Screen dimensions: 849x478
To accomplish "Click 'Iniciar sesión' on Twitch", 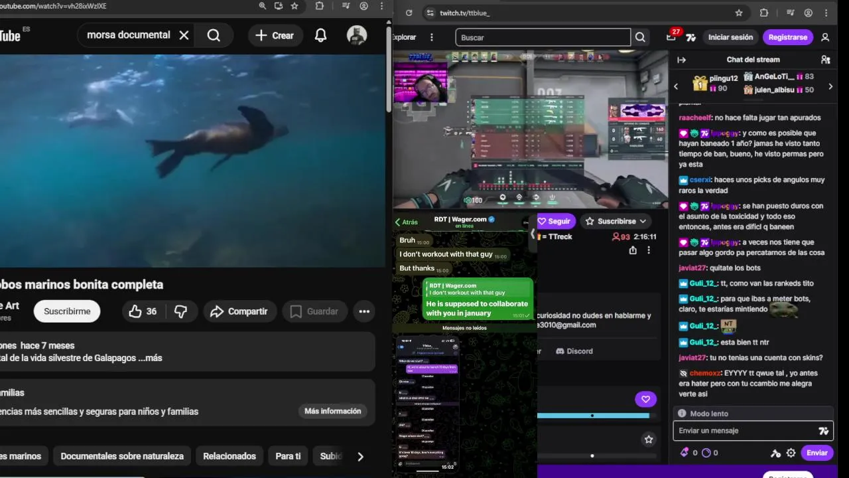I will 730,37.
